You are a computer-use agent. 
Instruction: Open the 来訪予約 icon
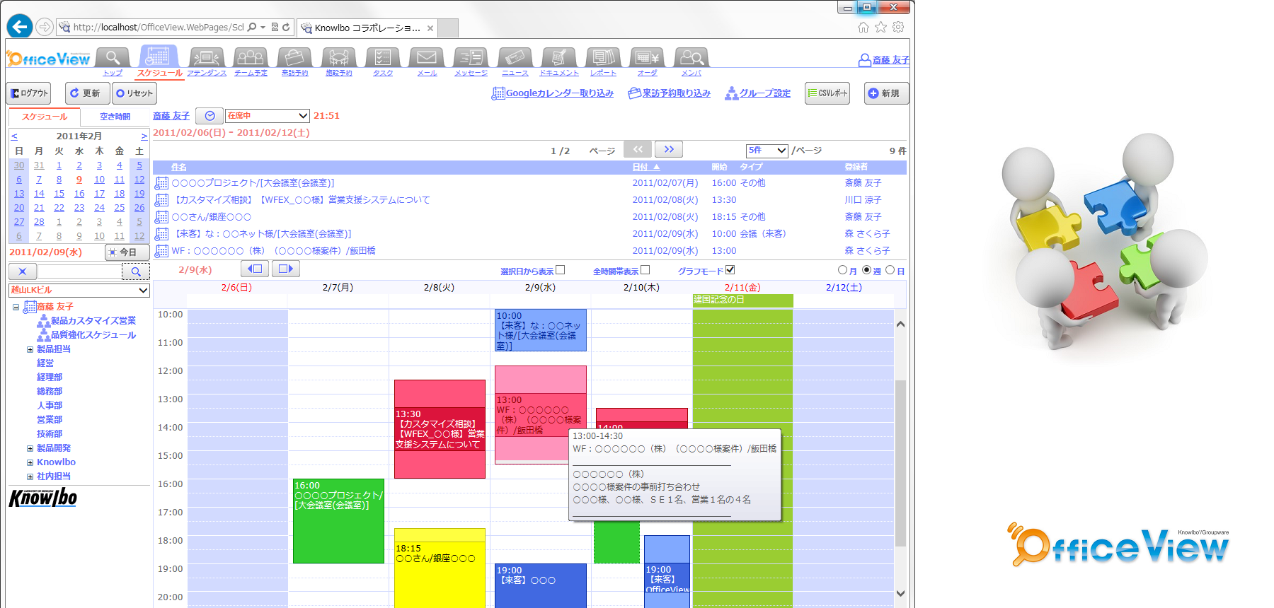click(294, 57)
